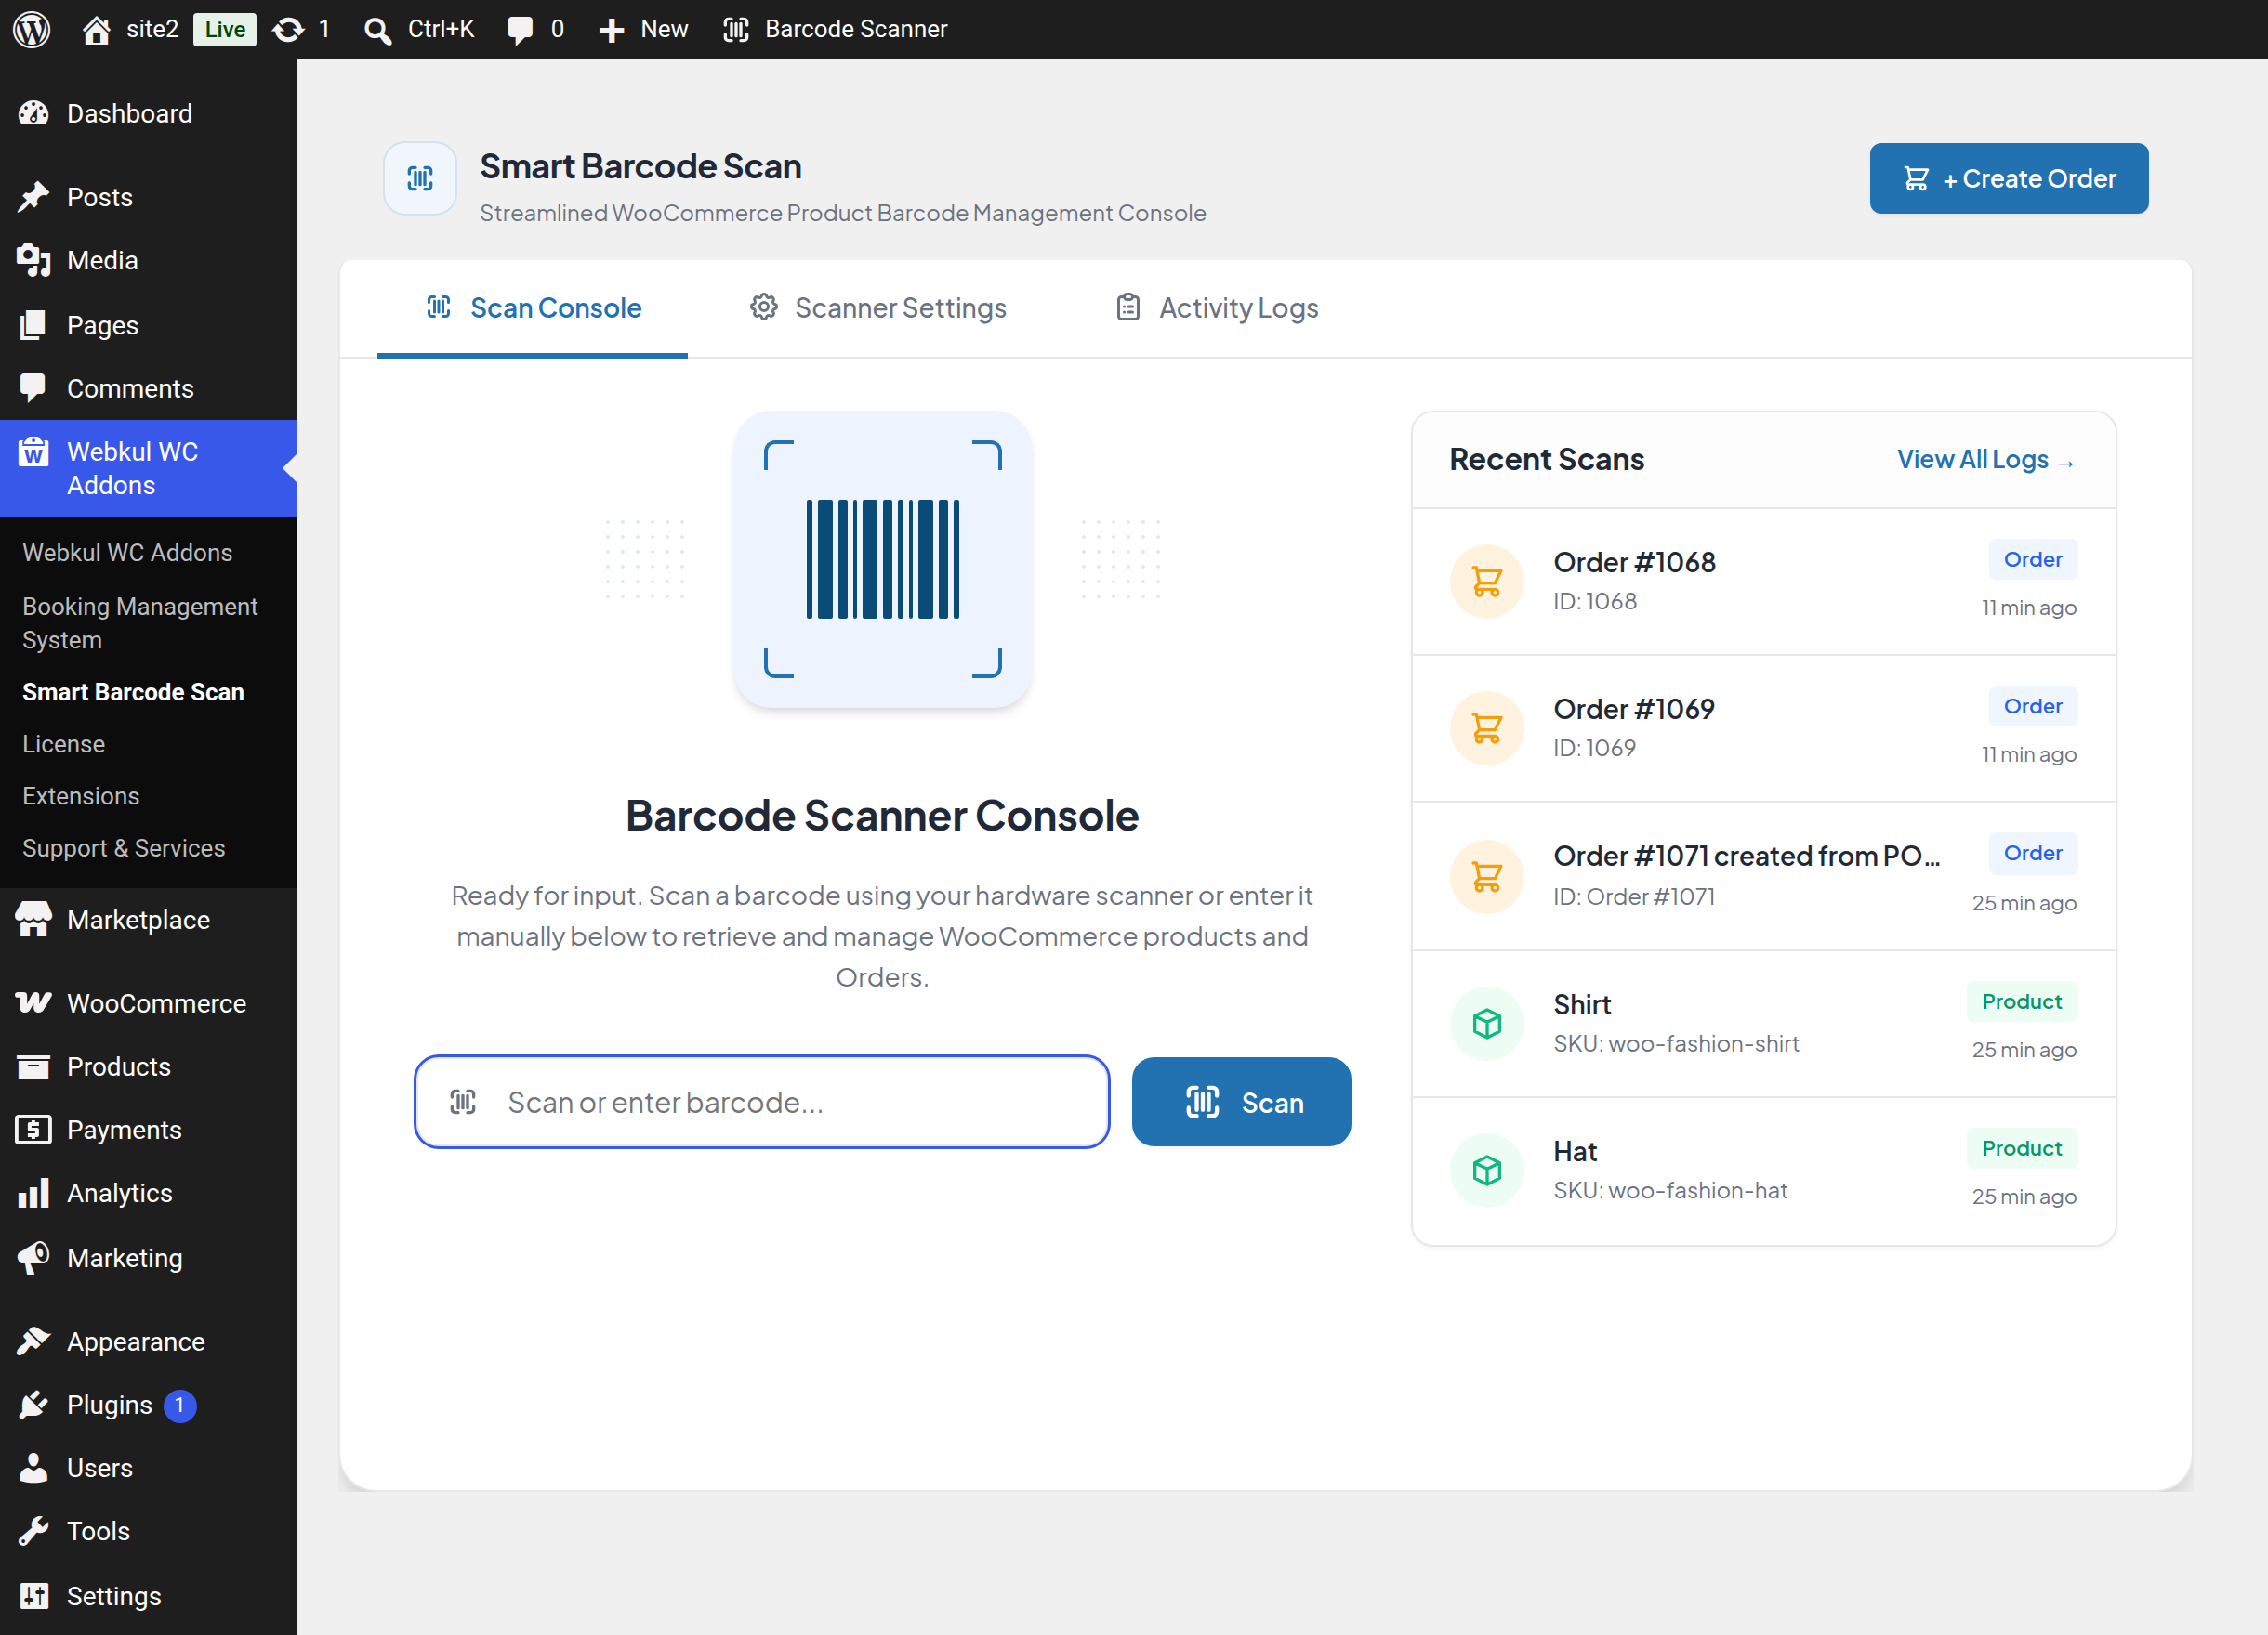Click the Media sidebar icon
The image size is (2268, 1635).
(x=34, y=260)
